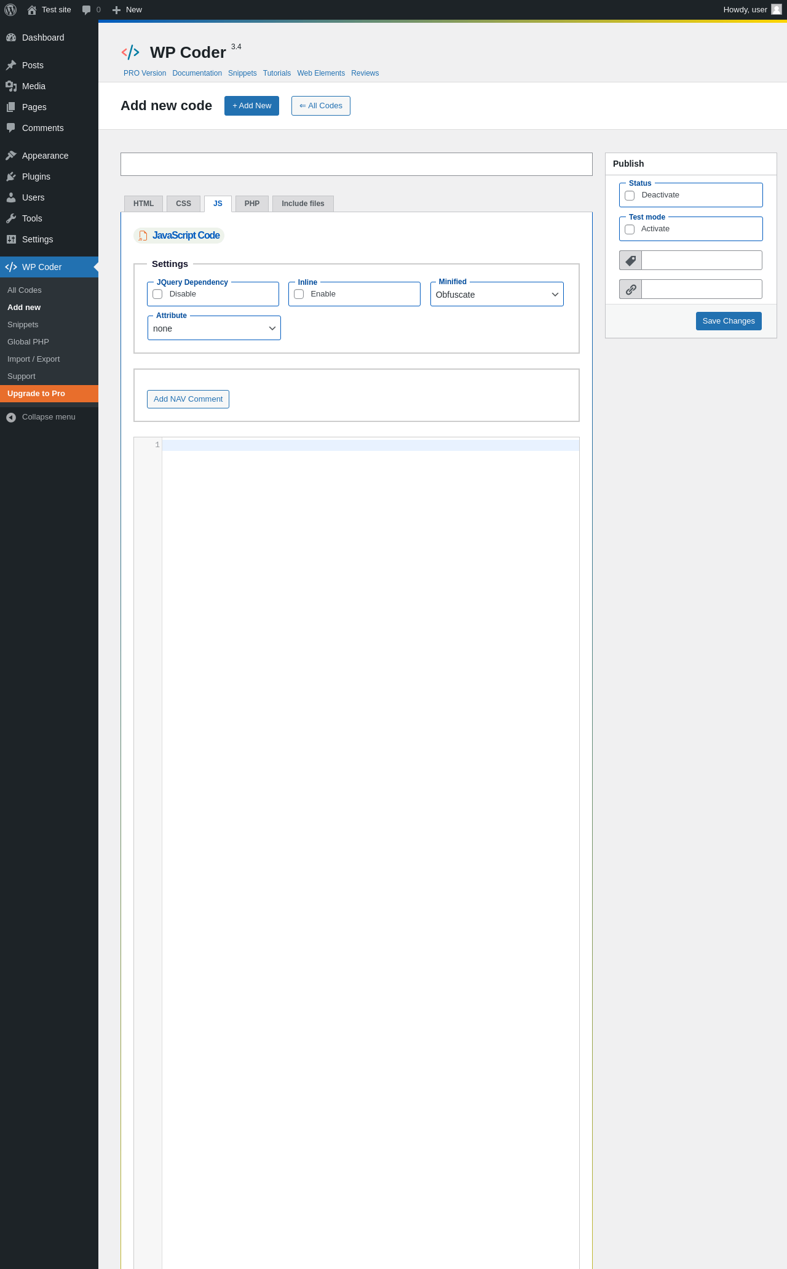Open the Attribute none dropdown
787x1269 pixels.
tap(214, 328)
